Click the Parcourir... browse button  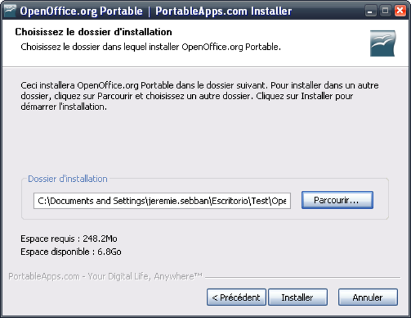337,200
